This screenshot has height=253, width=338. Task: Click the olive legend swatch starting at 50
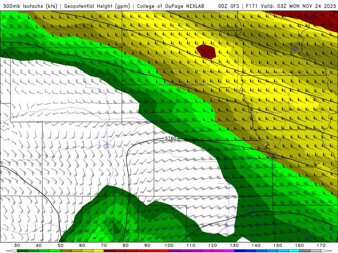pyautogui.click(x=66, y=251)
